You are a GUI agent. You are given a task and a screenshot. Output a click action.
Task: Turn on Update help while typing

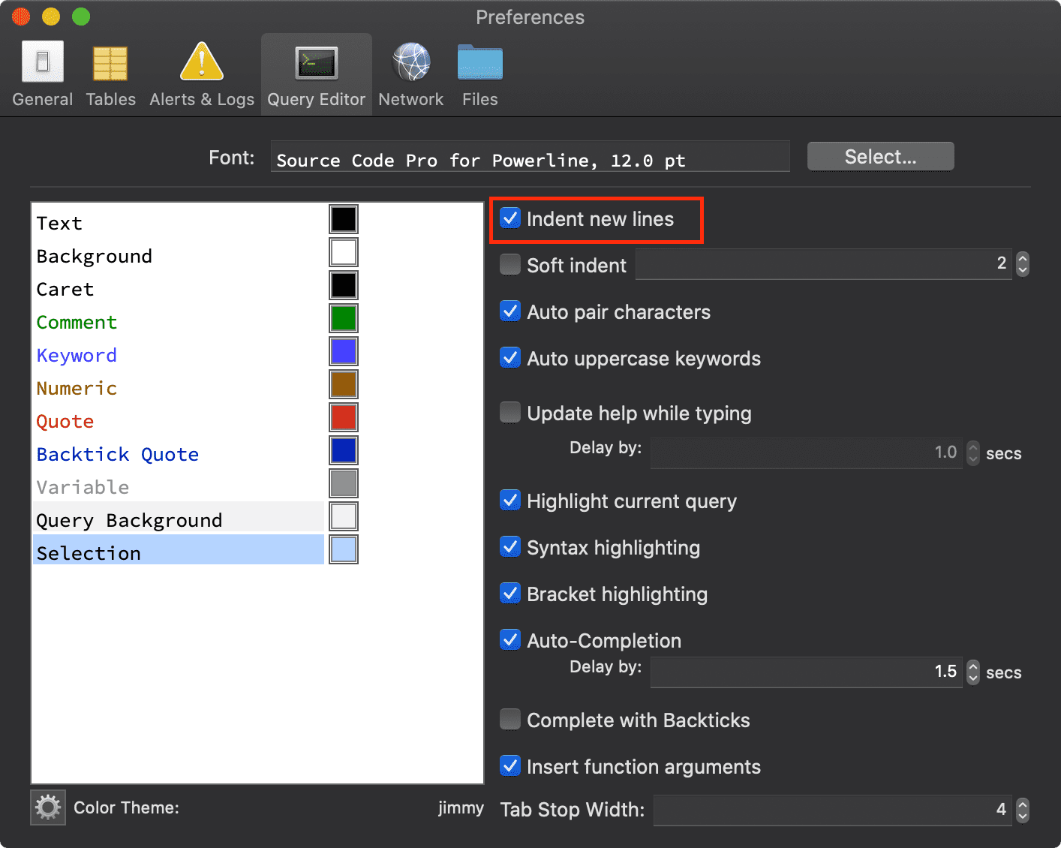510,412
